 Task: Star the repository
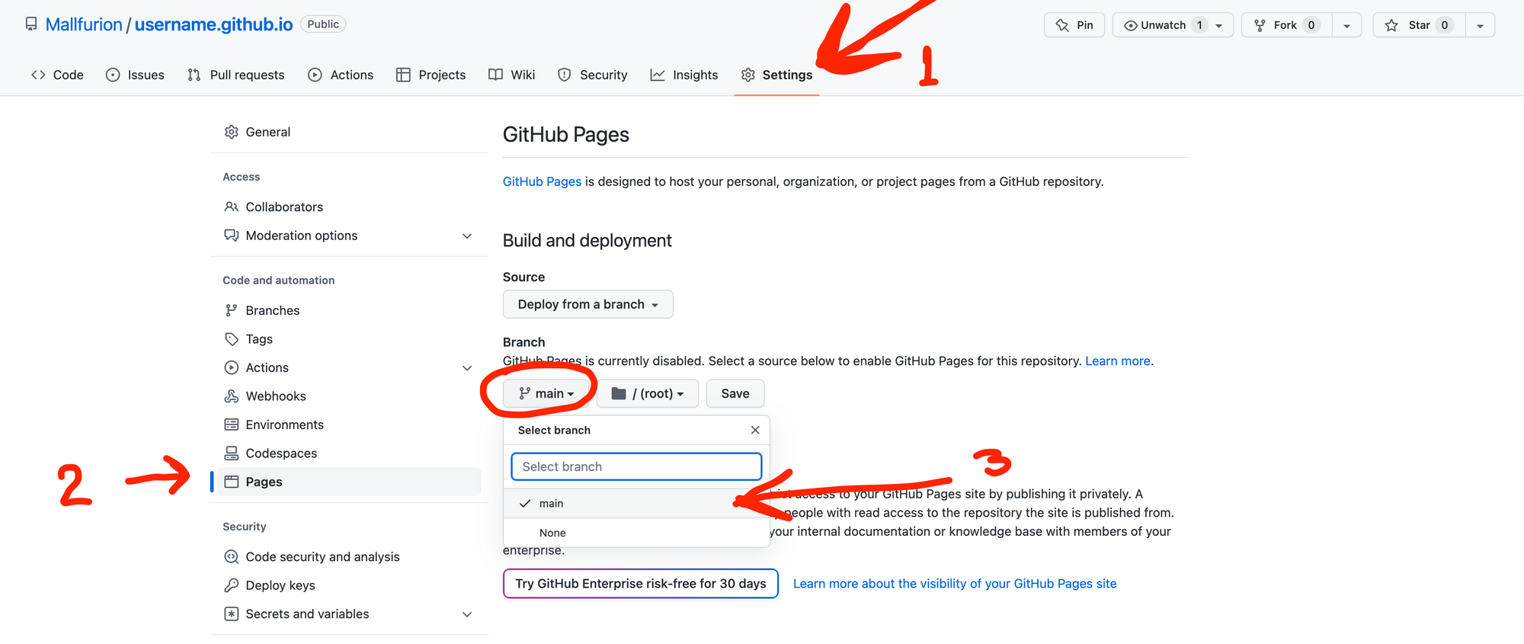(x=1419, y=25)
